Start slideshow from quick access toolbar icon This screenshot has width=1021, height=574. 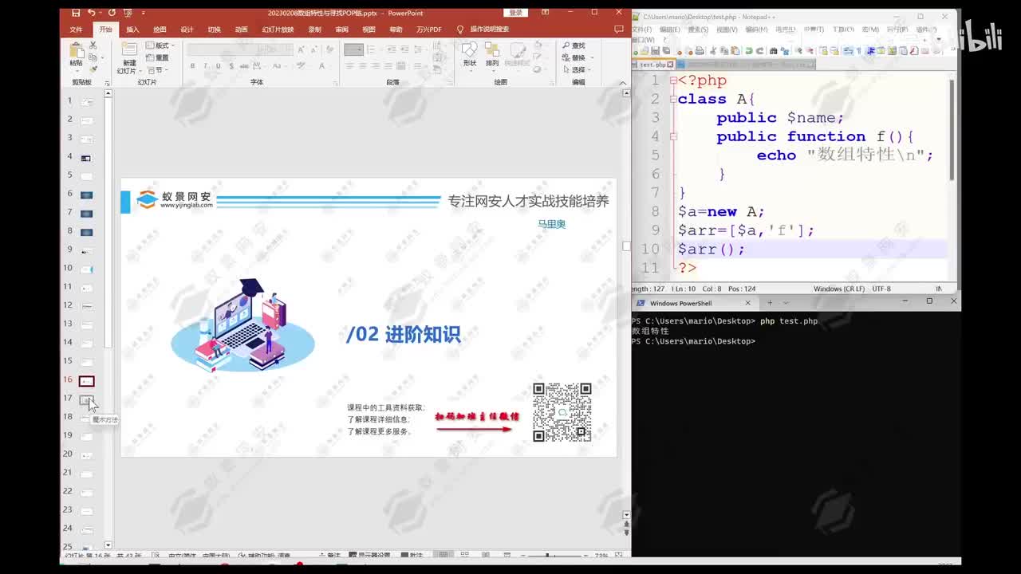click(x=128, y=13)
